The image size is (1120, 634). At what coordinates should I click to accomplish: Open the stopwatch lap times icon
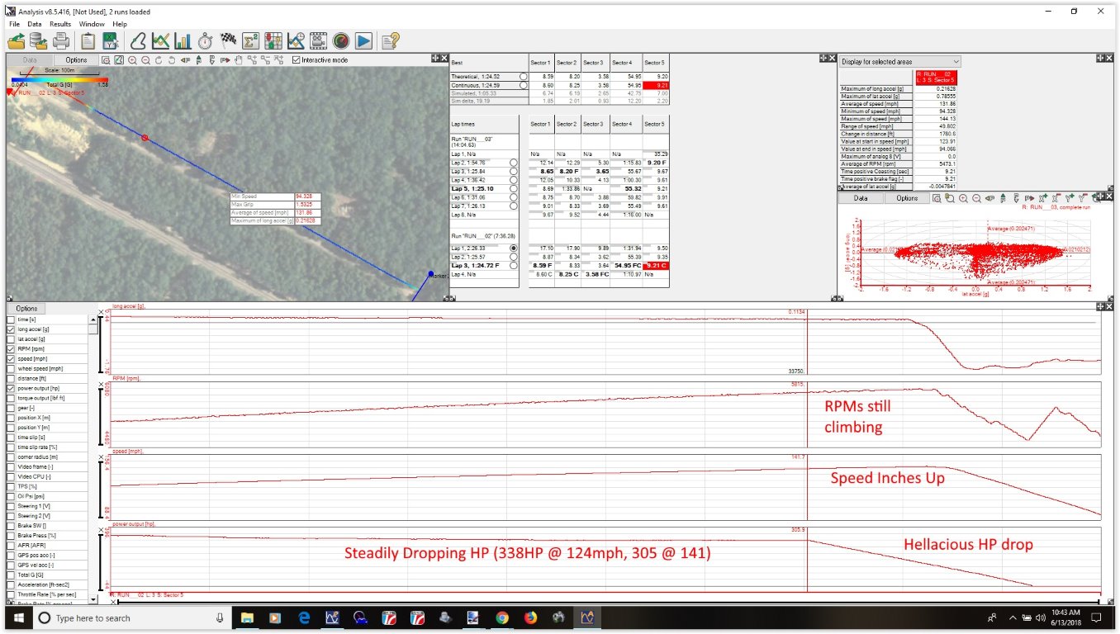pos(206,40)
